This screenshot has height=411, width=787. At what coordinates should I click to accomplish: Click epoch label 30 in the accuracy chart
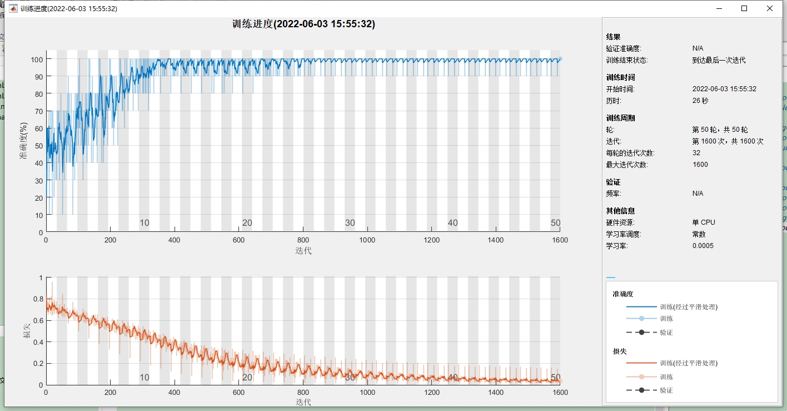click(x=350, y=223)
